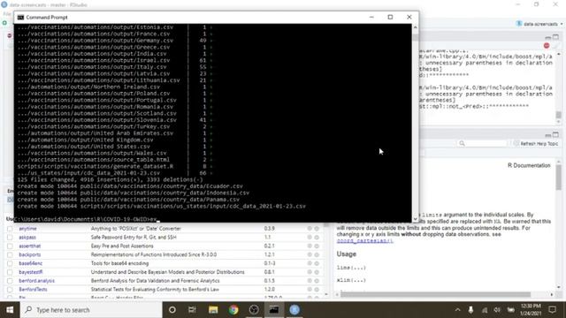Open File Explorer from the taskbar
Image resolution: width=566 pixels, height=318 pixels.
click(213, 310)
